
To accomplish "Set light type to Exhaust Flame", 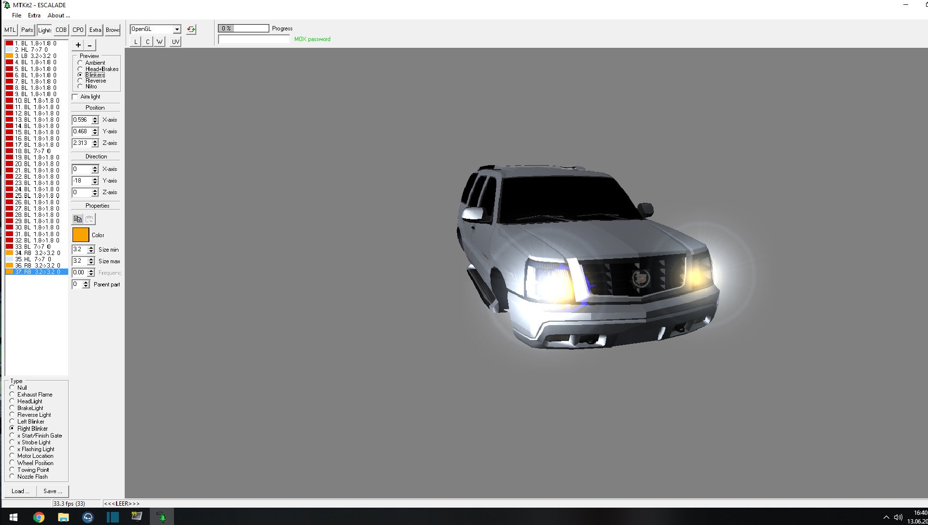I will [x=12, y=394].
